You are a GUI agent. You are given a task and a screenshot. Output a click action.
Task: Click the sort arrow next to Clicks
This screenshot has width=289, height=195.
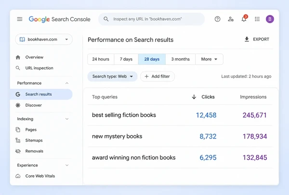coord(194,97)
